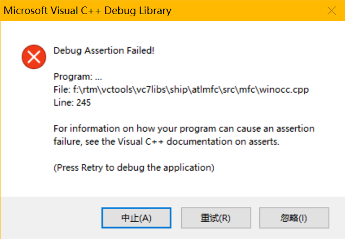Click the "(Press Retry to debug the application)" hint

[134, 167]
